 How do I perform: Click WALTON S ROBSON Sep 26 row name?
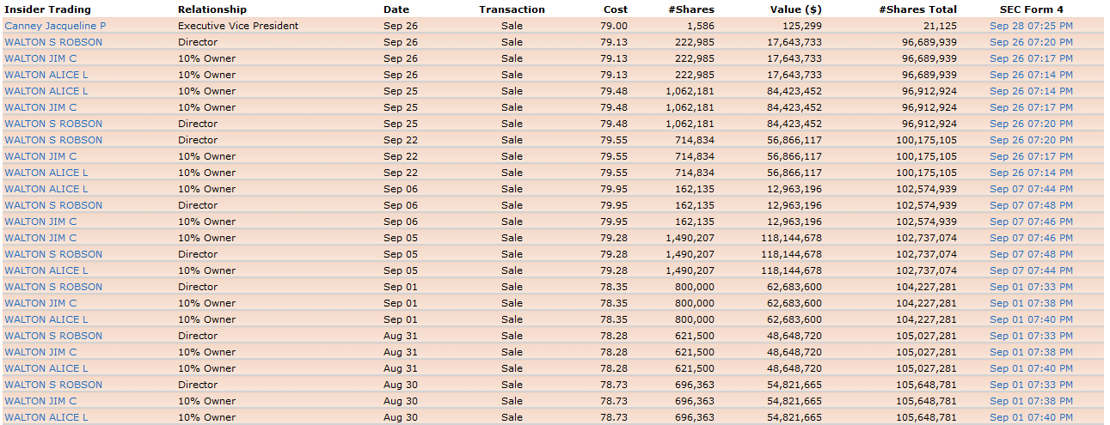click(x=53, y=42)
